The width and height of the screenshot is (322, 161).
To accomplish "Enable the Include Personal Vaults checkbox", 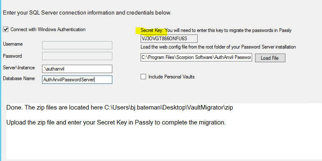I will pyautogui.click(x=143, y=77).
